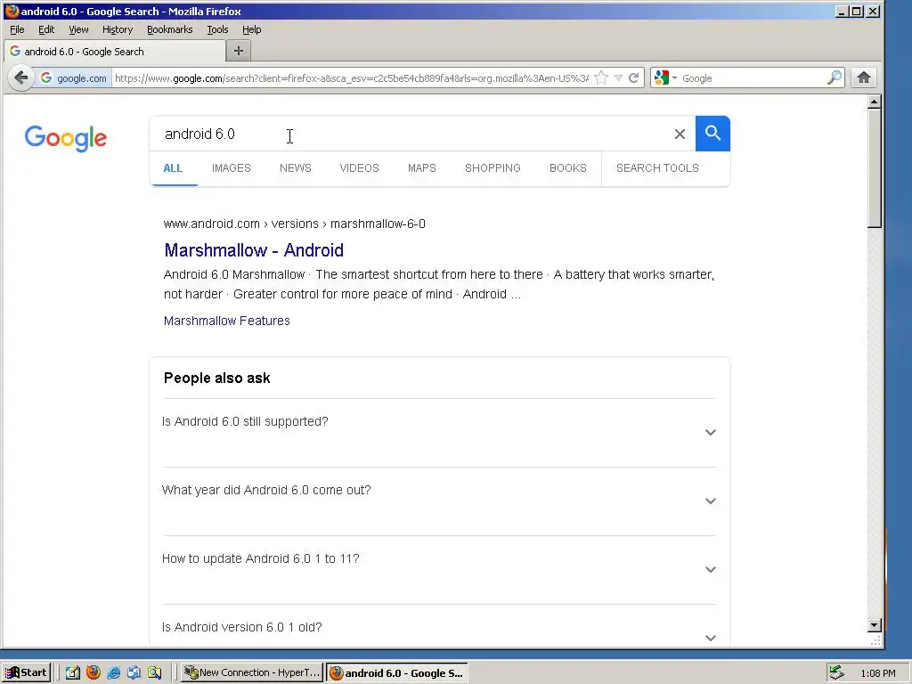Image resolution: width=912 pixels, height=684 pixels.
Task: Open SEARCH TOOLS options
Action: point(657,168)
